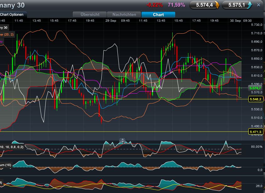Click the Stochastic (10, 10, 0,8, 0,2) label

point(12,147)
